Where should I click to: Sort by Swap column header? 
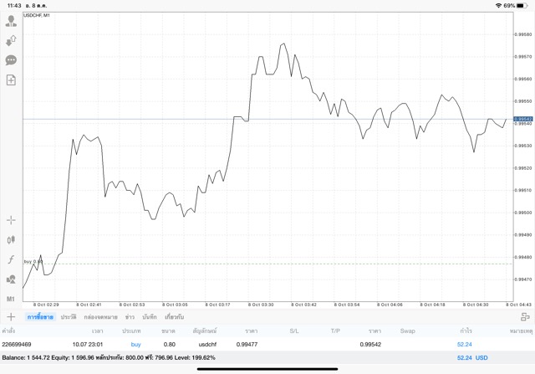(407, 331)
